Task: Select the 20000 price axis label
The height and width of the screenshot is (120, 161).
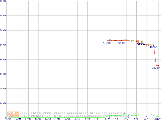Action: point(3,89)
